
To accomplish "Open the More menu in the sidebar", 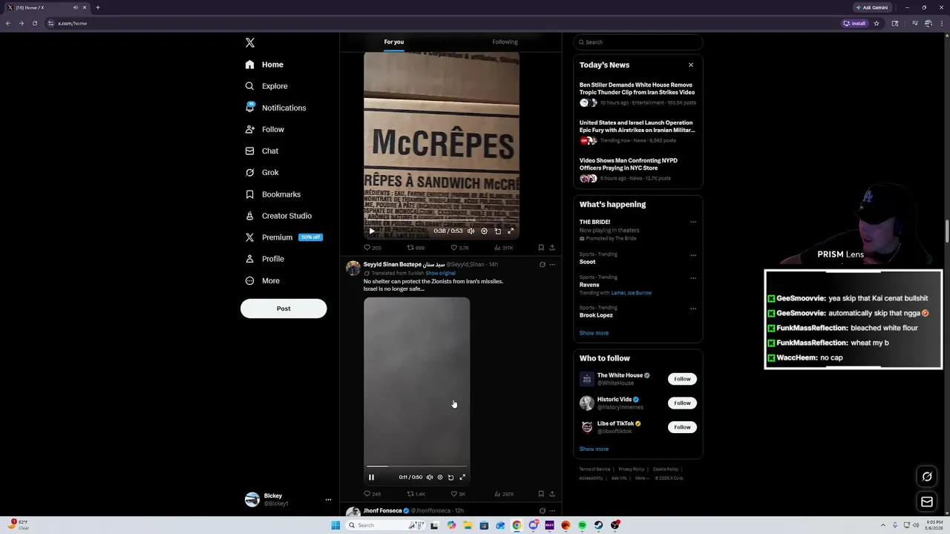I will coord(262,280).
